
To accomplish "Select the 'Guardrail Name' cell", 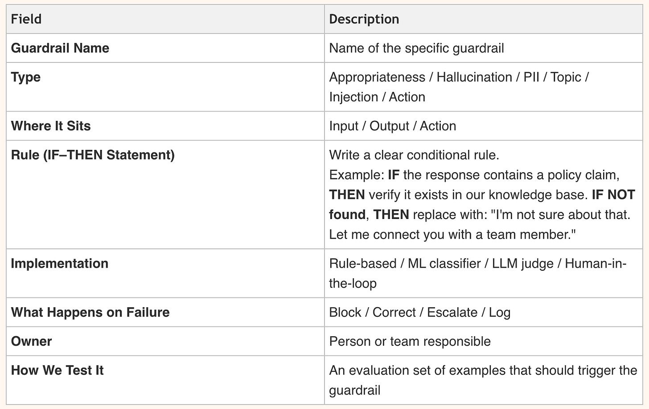I will click(60, 48).
